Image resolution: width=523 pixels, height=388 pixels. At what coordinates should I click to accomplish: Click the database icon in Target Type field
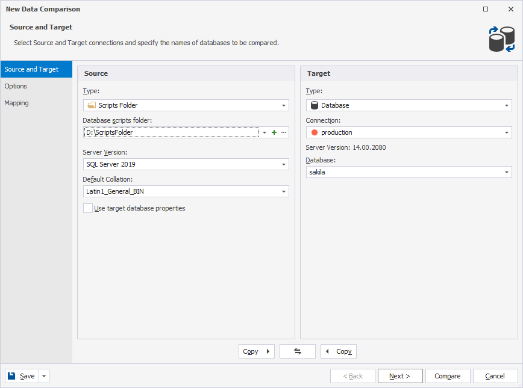pyautogui.click(x=314, y=105)
